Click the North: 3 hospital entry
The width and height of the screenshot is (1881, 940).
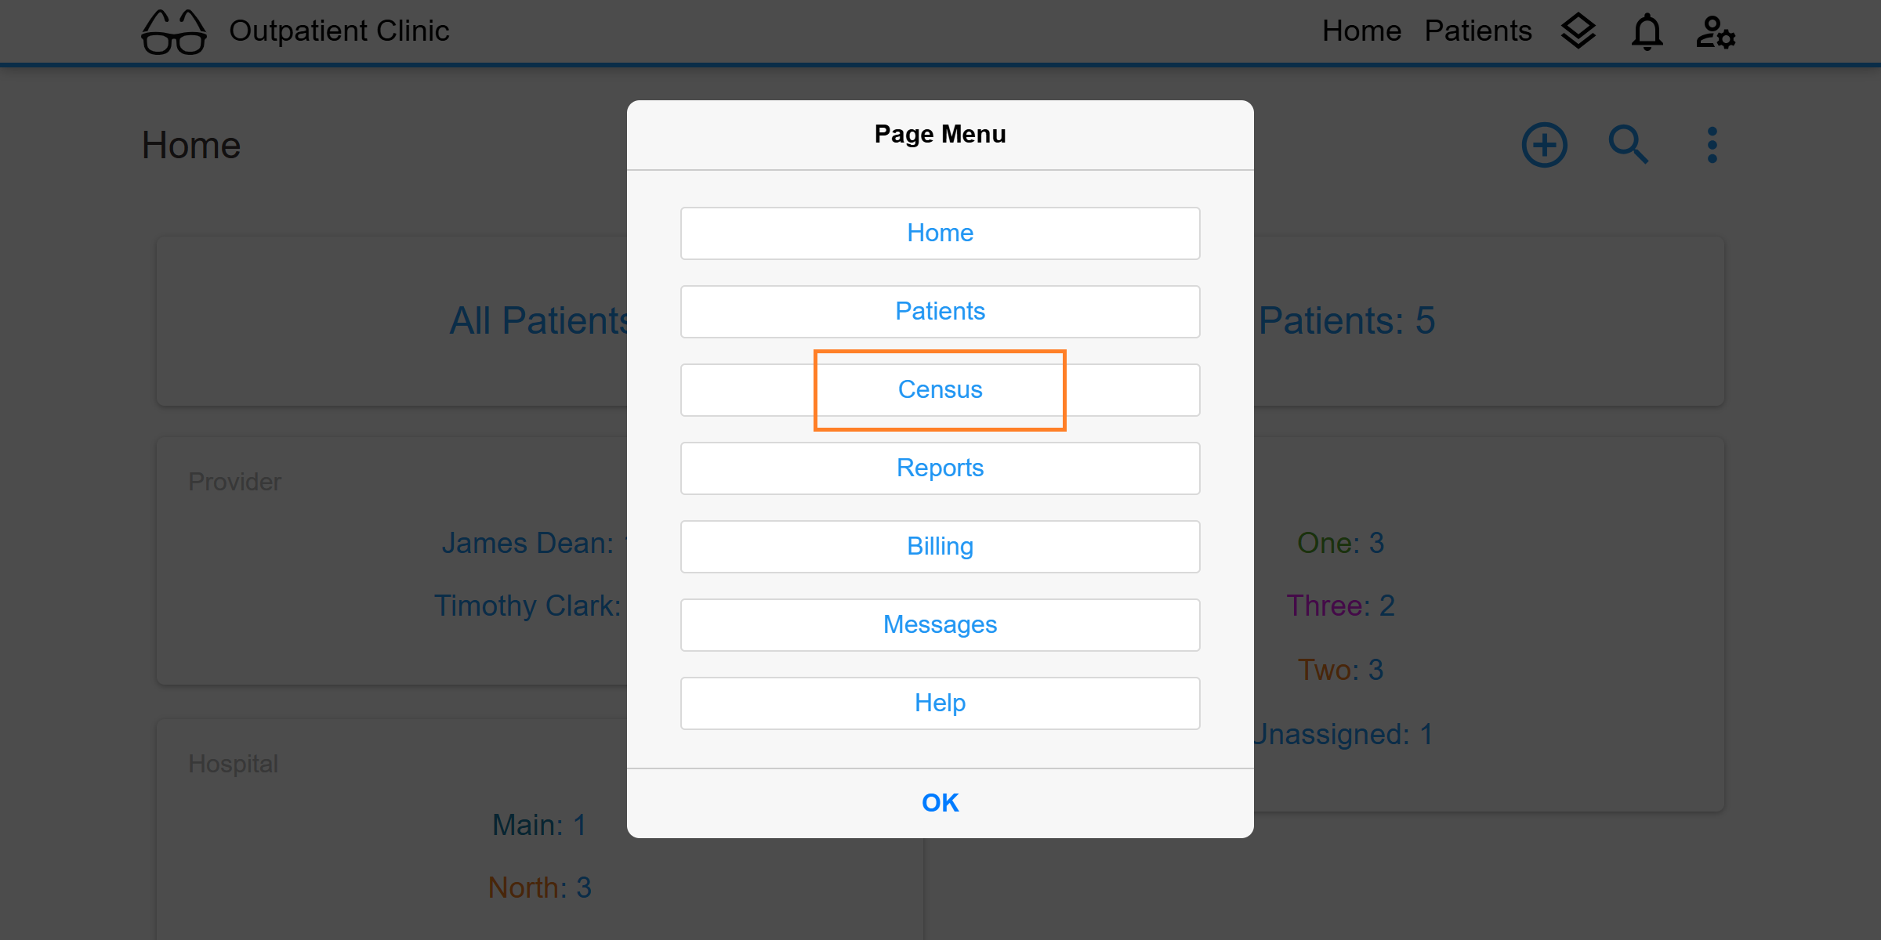540,888
